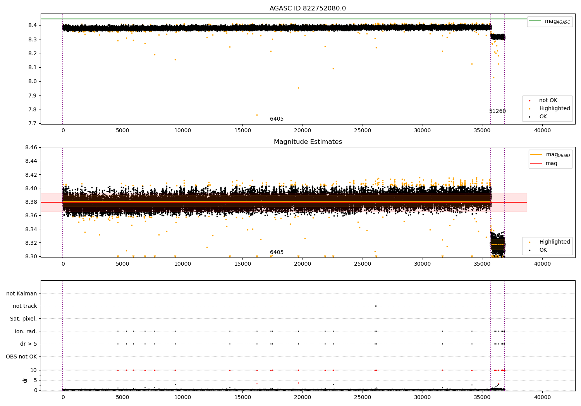Click the red 'not OK' legend marker
The image size is (581, 406).
pyautogui.click(x=529, y=101)
